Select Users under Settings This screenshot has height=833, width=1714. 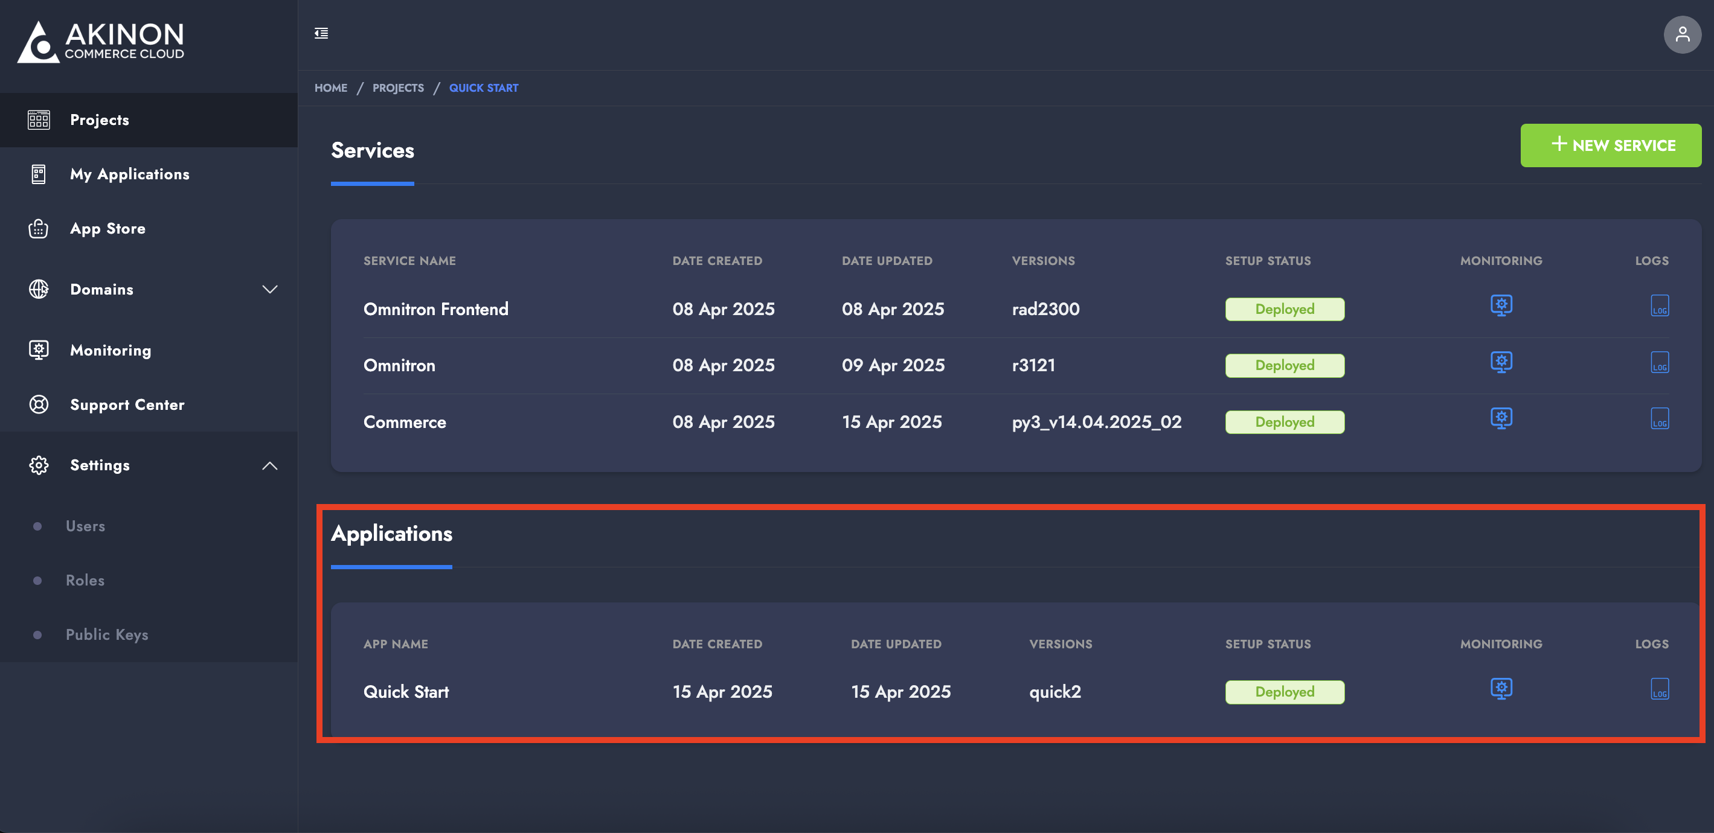pos(85,526)
